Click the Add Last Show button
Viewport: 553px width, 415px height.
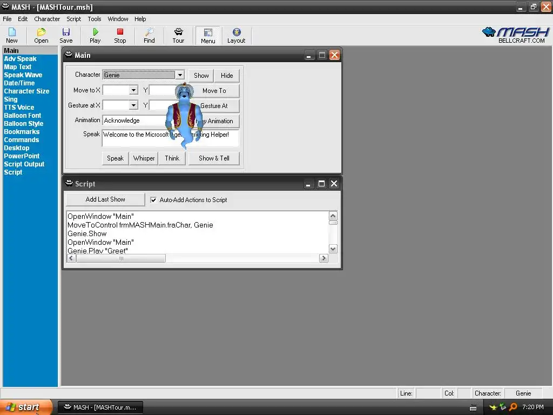click(x=105, y=199)
